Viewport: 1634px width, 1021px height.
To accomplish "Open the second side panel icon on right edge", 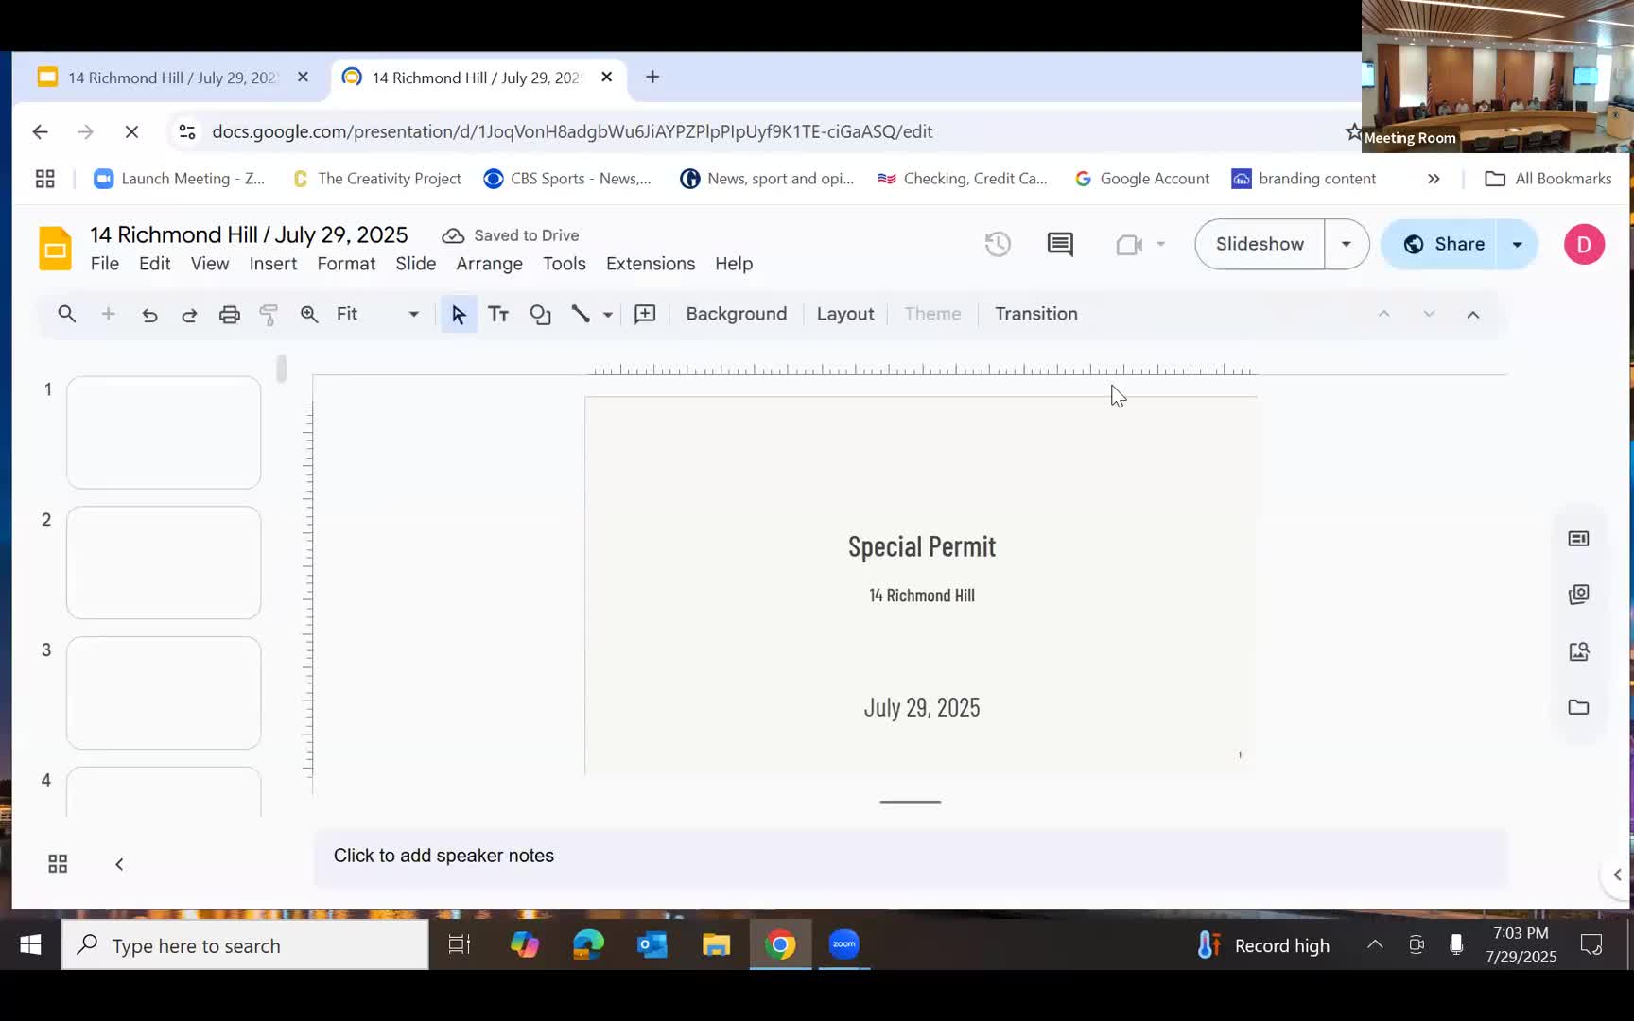I will click(1578, 595).
